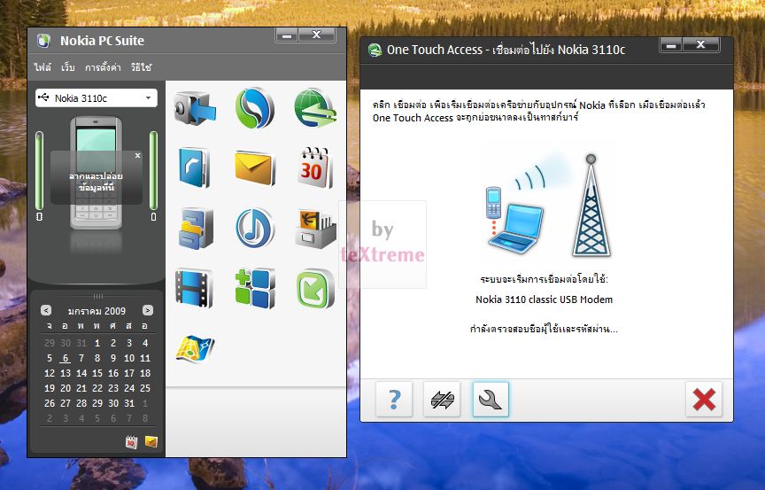Dismiss the drag-and-drop hint overlay

click(x=137, y=156)
